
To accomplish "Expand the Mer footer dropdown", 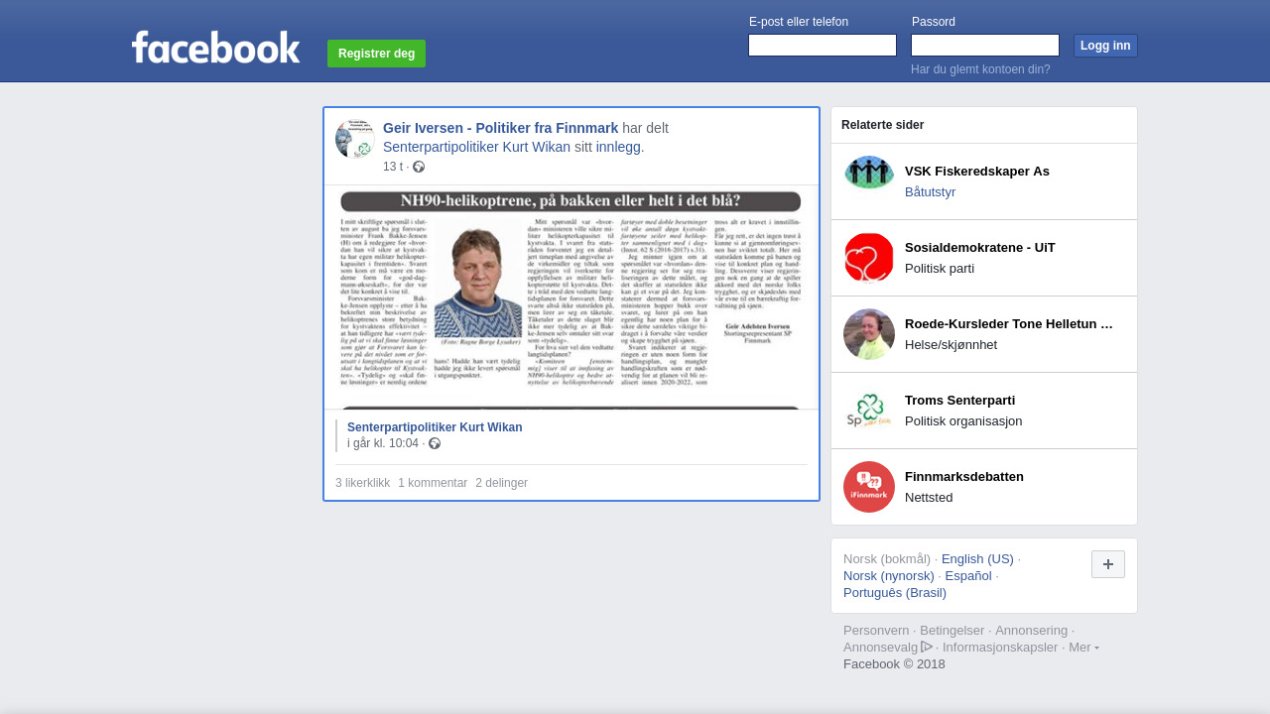I will (x=1083, y=648).
